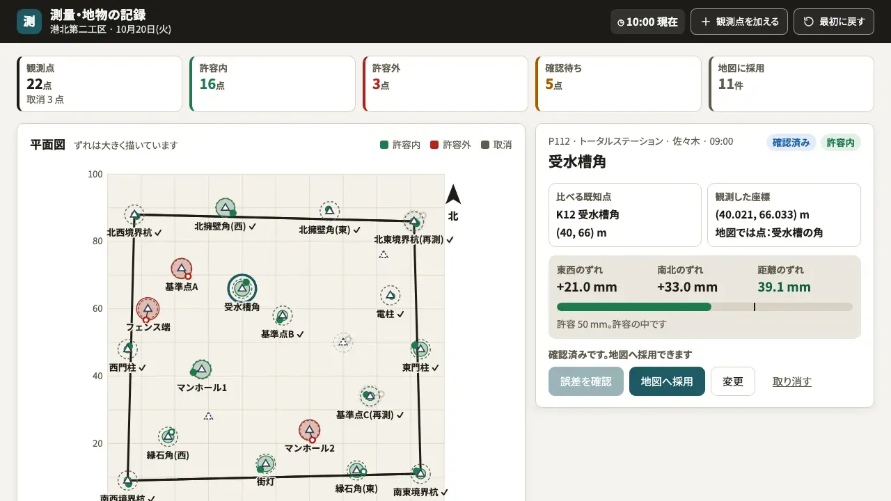This screenshot has height=501, width=891.
Task: Click the 確認済み status badge
Action: coord(791,142)
